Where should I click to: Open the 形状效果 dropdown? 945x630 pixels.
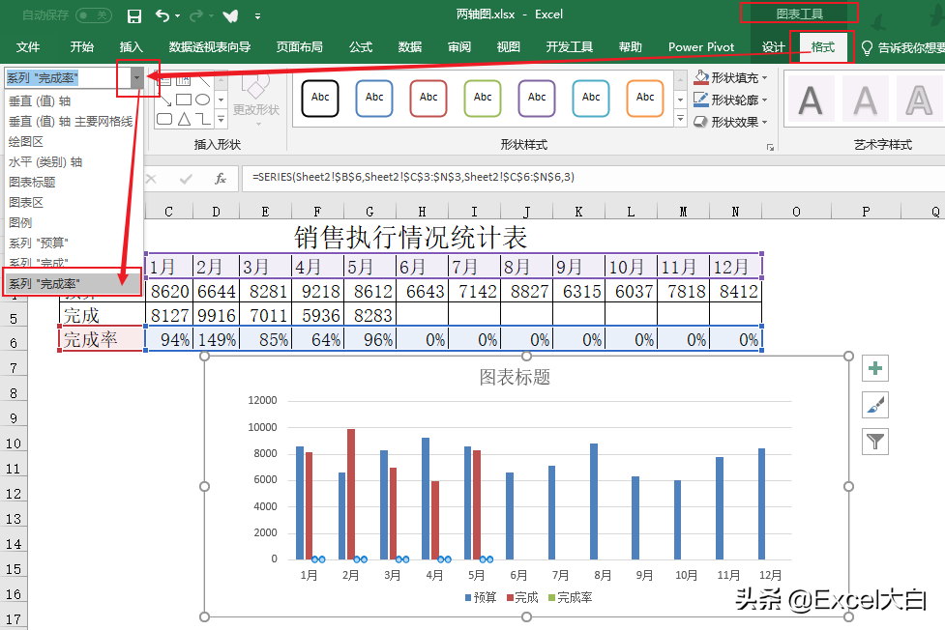pyautogui.click(x=731, y=123)
